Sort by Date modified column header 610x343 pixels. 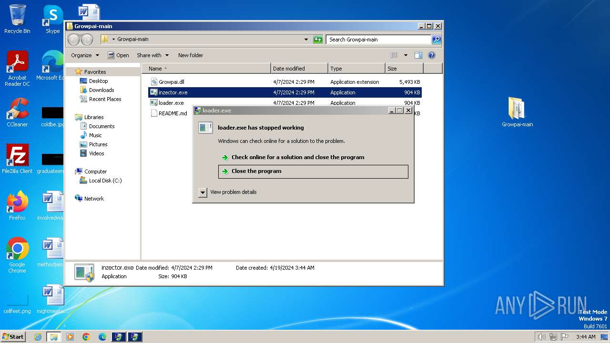coord(299,69)
